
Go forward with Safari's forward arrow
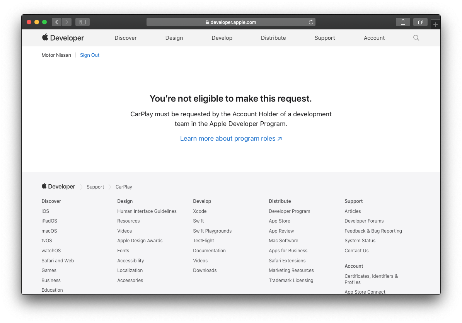point(66,22)
